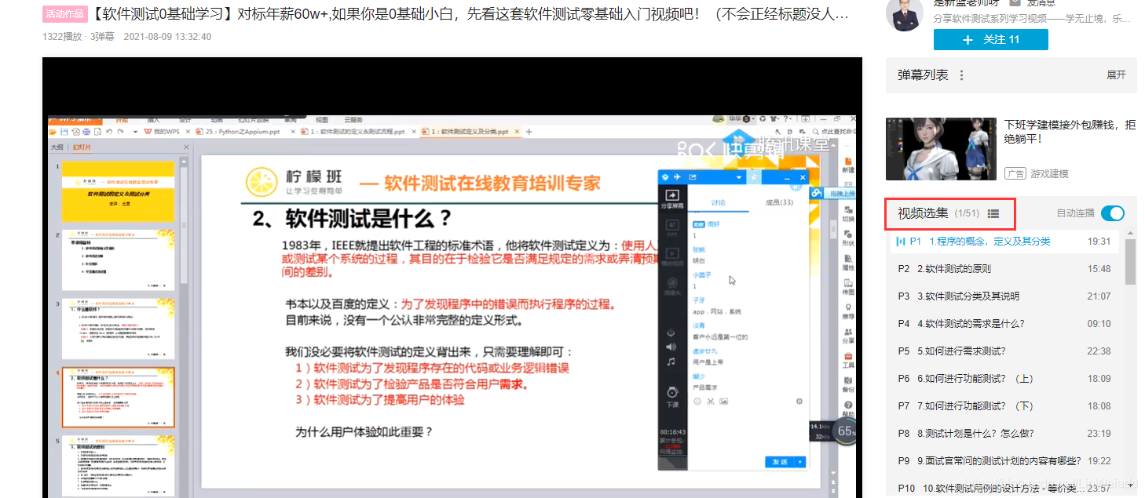
Task: Open the emoji picker in the chat input
Action: click(x=696, y=401)
